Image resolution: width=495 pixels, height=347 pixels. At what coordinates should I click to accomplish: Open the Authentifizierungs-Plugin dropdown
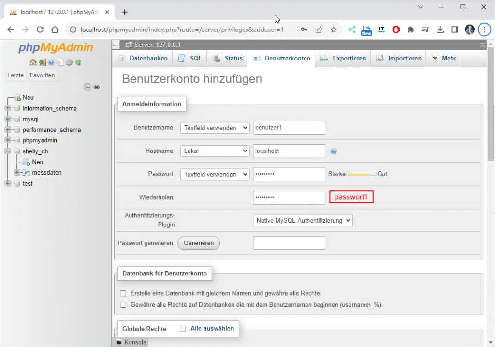(x=303, y=221)
